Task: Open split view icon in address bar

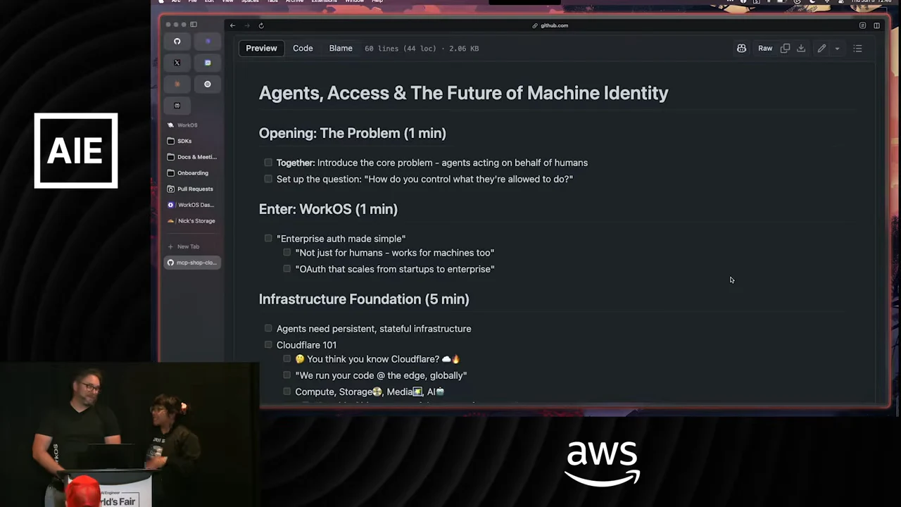Action: [876, 25]
